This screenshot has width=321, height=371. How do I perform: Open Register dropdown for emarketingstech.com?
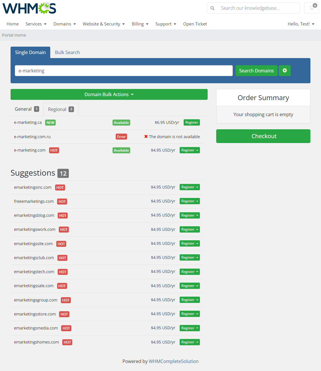point(190,272)
